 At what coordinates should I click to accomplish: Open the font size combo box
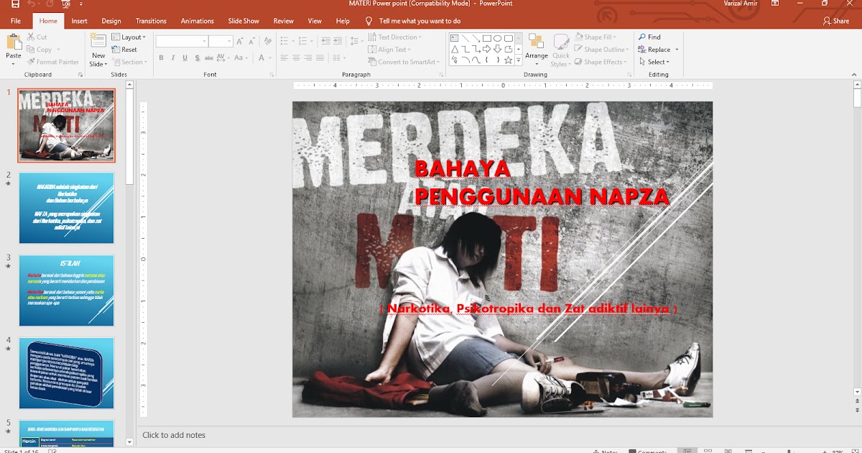[x=220, y=42]
